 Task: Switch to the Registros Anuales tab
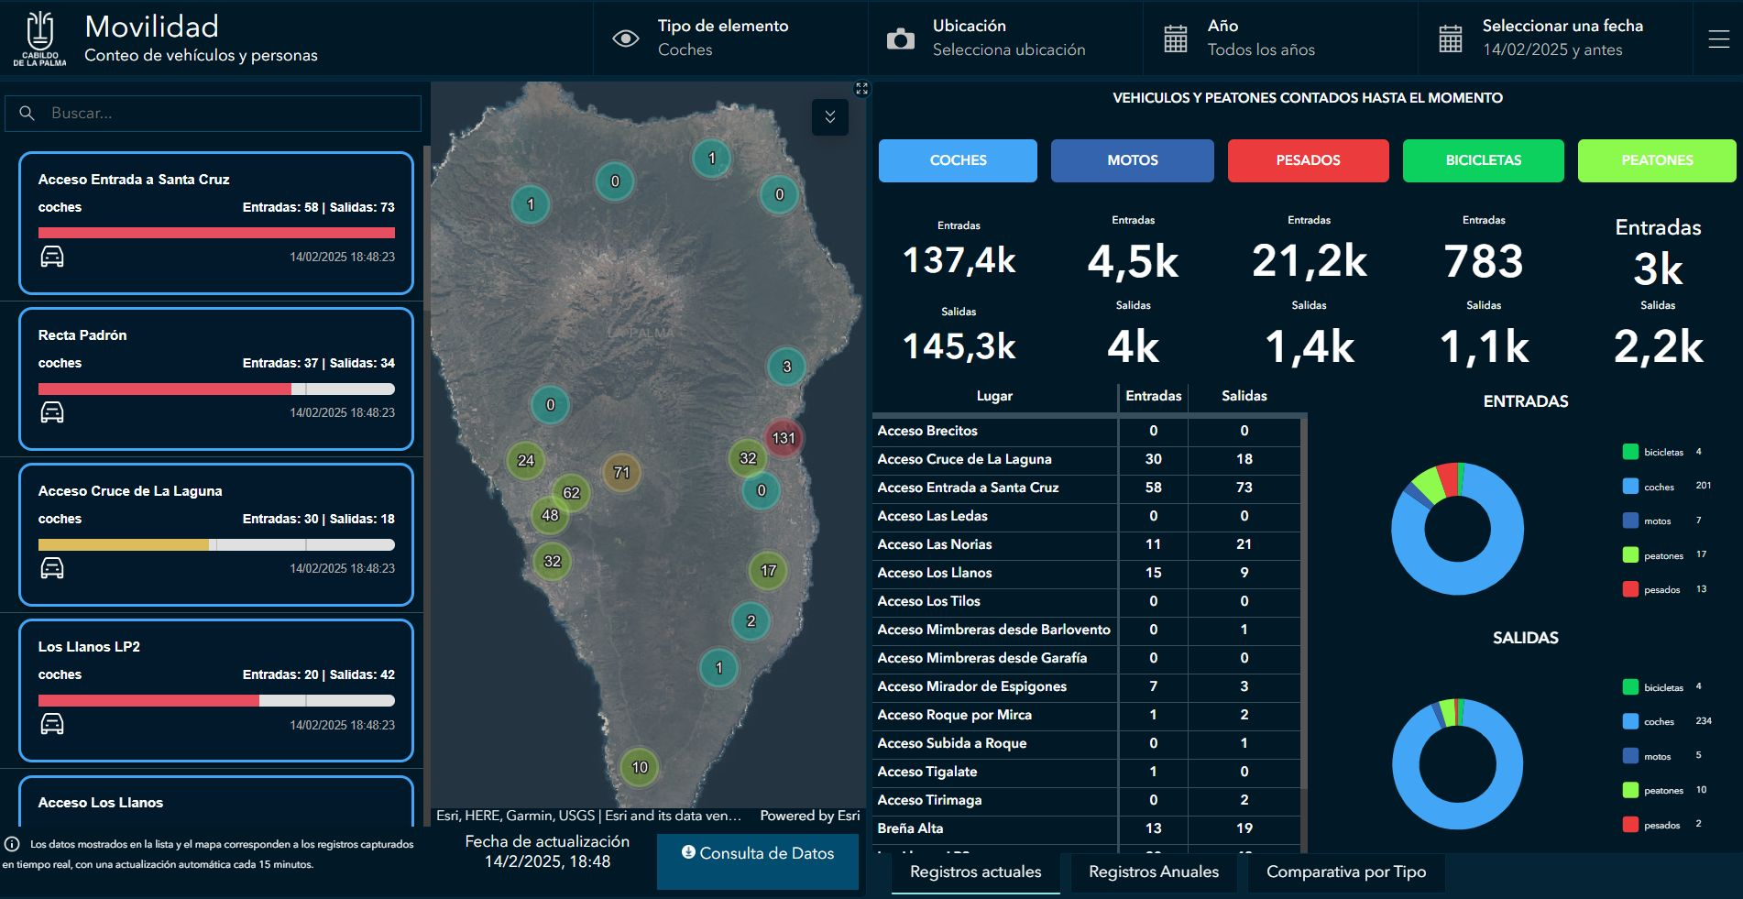[1153, 872]
